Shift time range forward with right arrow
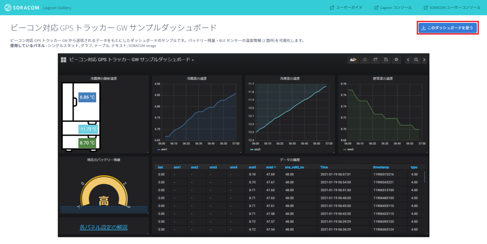487x244 pixels. pos(424,59)
